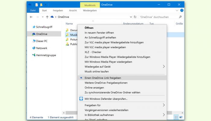Screen dimensions: 211x121
Task: Switch to details view in status bar
Action: click(176, 117)
